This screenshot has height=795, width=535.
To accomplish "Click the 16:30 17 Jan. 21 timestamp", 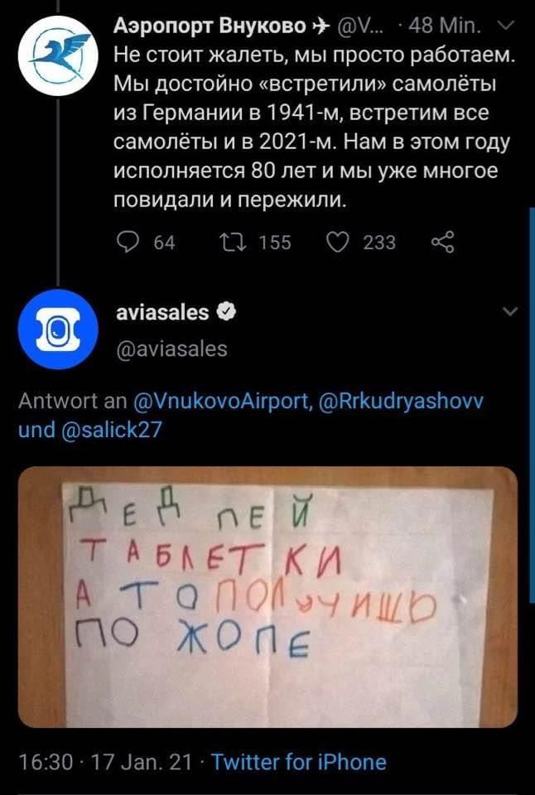I will click(105, 762).
